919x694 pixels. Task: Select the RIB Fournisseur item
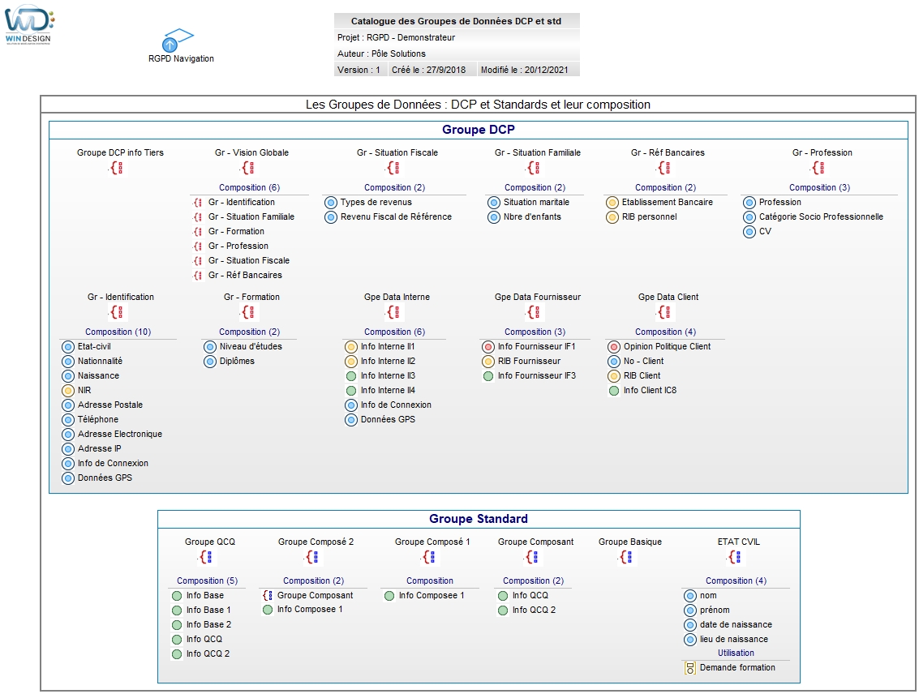pos(529,361)
